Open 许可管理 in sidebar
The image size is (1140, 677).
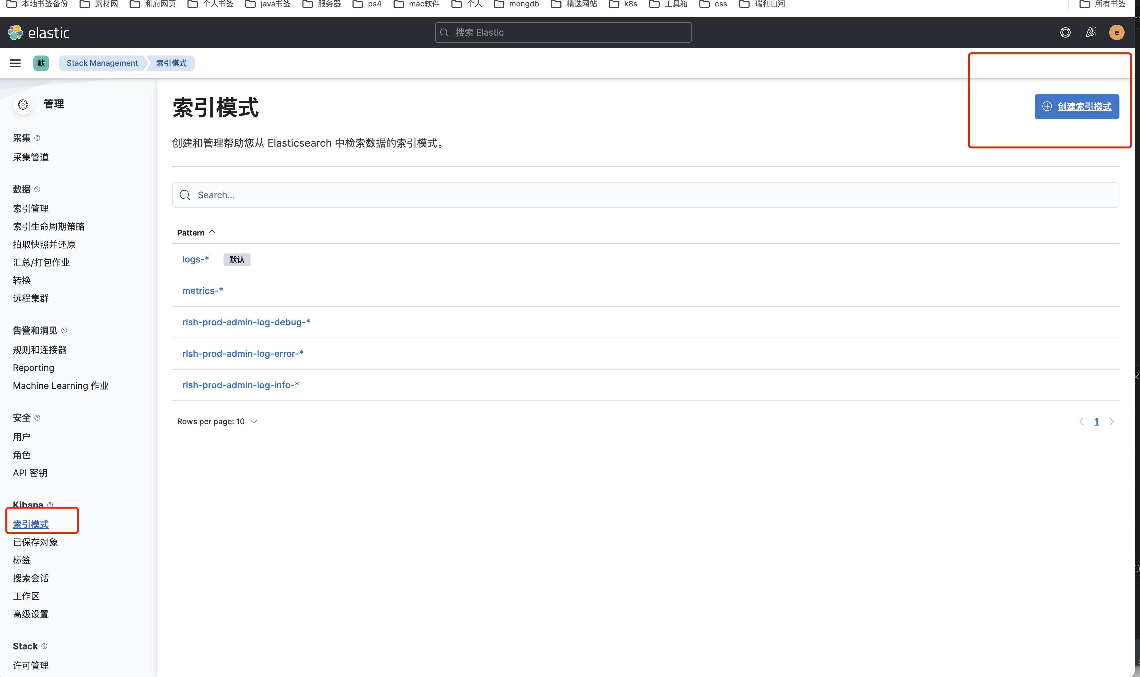tap(31, 665)
